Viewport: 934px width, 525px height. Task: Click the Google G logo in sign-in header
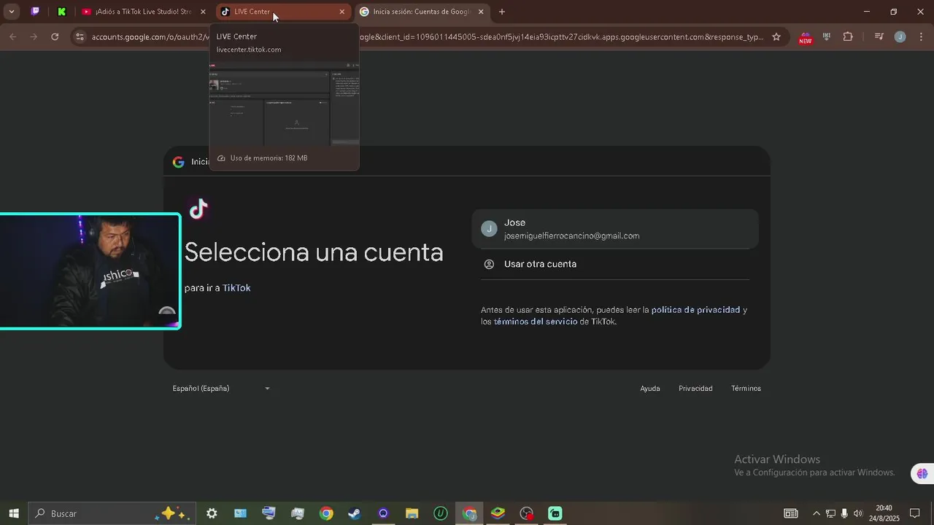click(178, 162)
